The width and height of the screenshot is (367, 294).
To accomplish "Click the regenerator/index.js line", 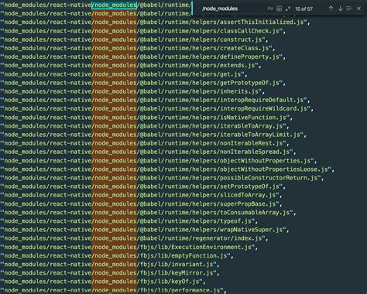I will (x=134, y=238).
